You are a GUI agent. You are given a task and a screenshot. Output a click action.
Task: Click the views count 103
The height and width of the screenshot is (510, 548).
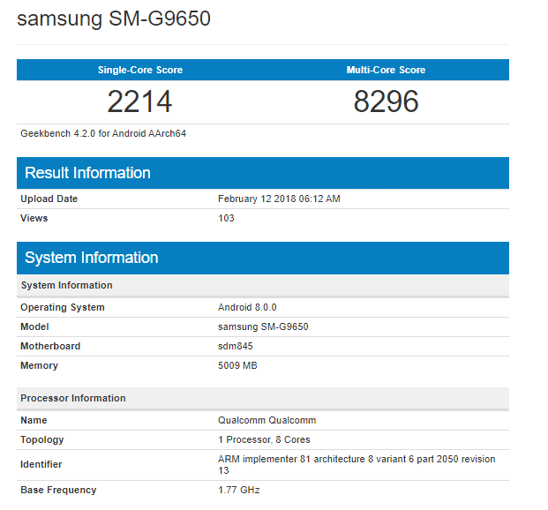point(226,218)
